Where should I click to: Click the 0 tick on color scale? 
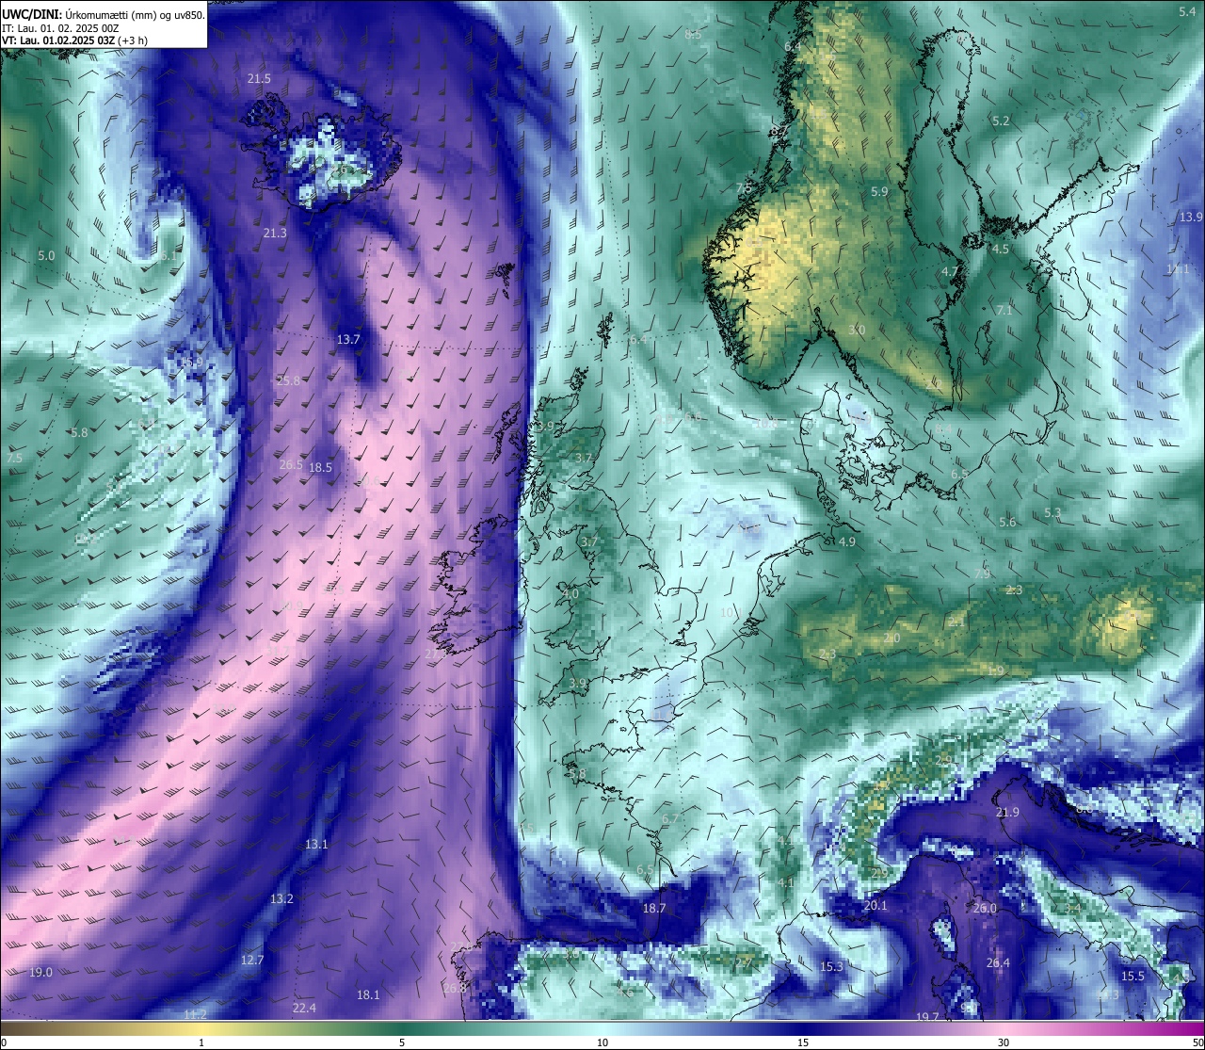coord(4,1042)
